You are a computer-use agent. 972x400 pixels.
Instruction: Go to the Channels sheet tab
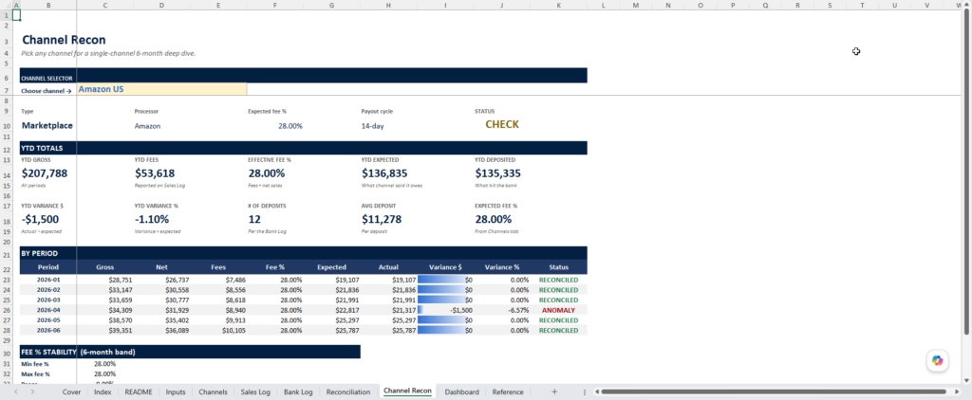[213, 392]
